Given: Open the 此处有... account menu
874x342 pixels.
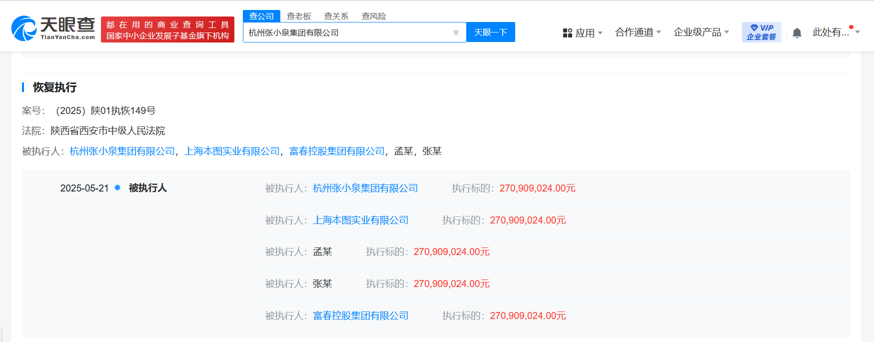Looking at the screenshot, I should [835, 32].
